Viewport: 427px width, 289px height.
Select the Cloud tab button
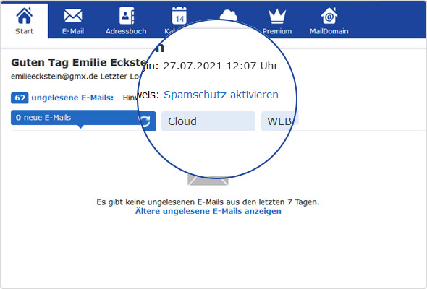coord(208,121)
